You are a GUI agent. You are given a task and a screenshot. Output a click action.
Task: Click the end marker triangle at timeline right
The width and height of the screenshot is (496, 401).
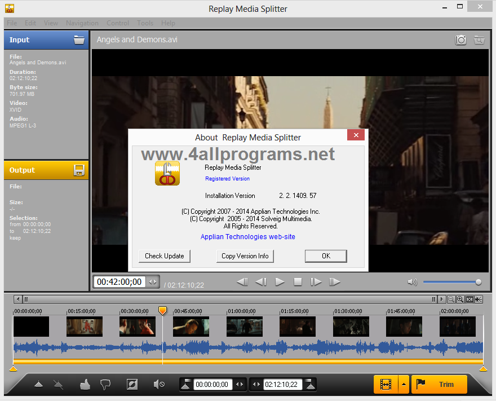(x=483, y=369)
